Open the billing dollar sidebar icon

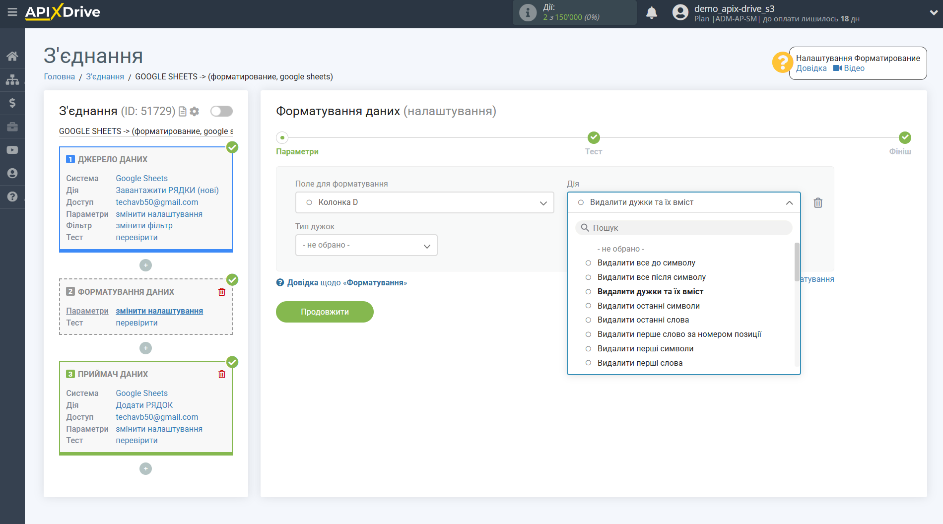click(12, 103)
